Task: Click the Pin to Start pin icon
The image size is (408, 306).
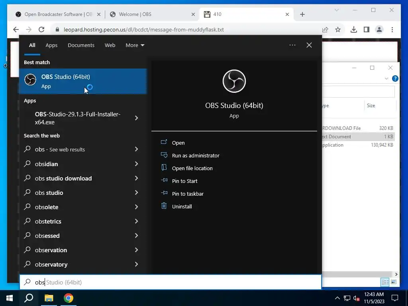Action: pyautogui.click(x=164, y=180)
